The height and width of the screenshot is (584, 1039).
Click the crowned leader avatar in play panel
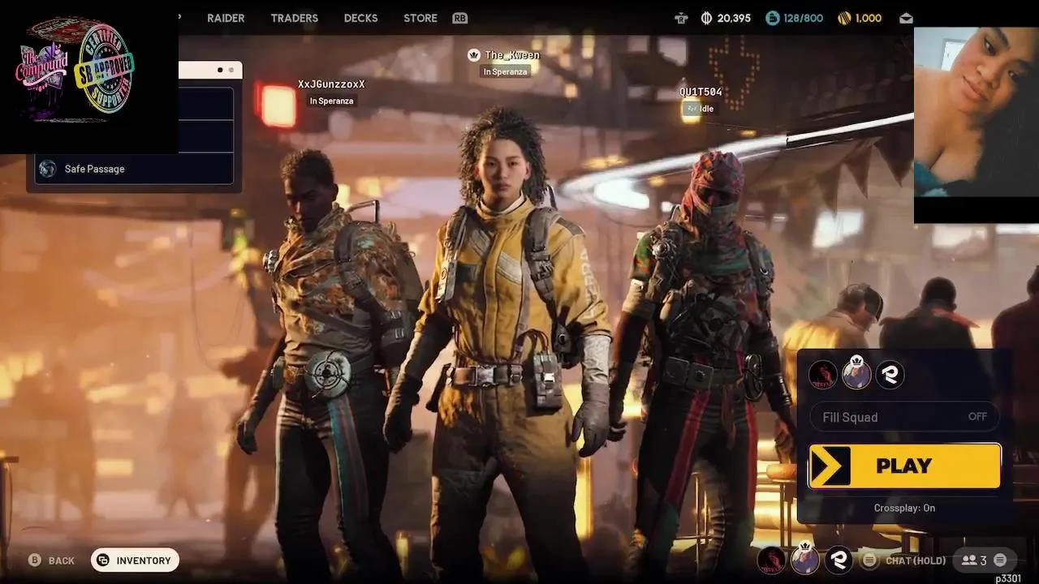coord(856,374)
